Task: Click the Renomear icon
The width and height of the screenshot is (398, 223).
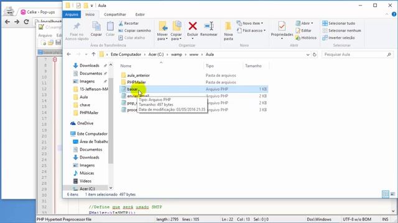Action: click(209, 29)
